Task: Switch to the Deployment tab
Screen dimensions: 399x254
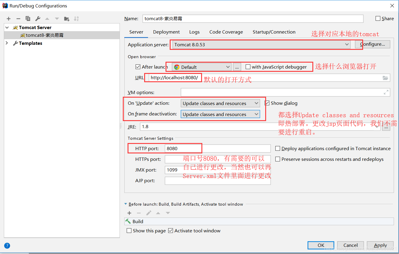Action: coord(166,32)
